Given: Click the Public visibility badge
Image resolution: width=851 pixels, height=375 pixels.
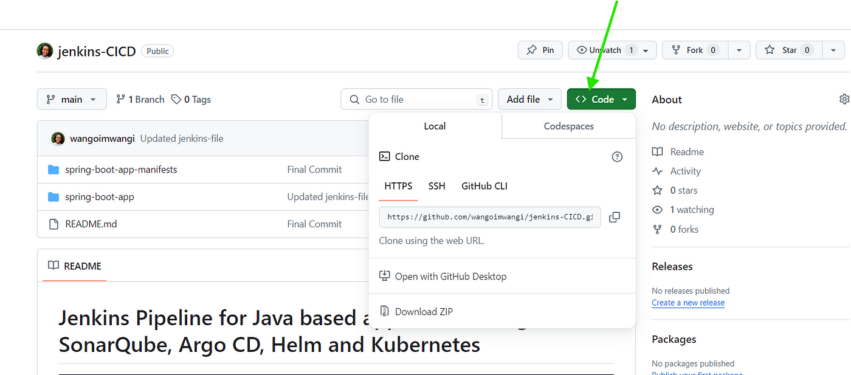Looking at the screenshot, I should tap(157, 51).
